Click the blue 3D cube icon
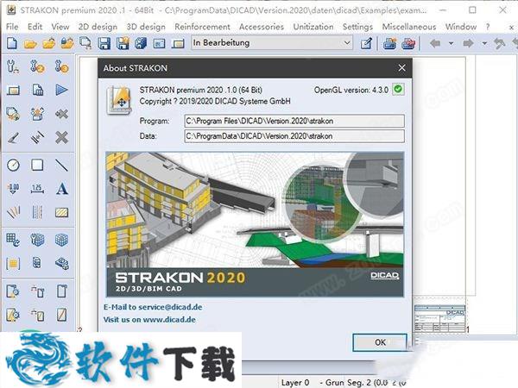Viewport: 518px width, 388px height. point(62,240)
